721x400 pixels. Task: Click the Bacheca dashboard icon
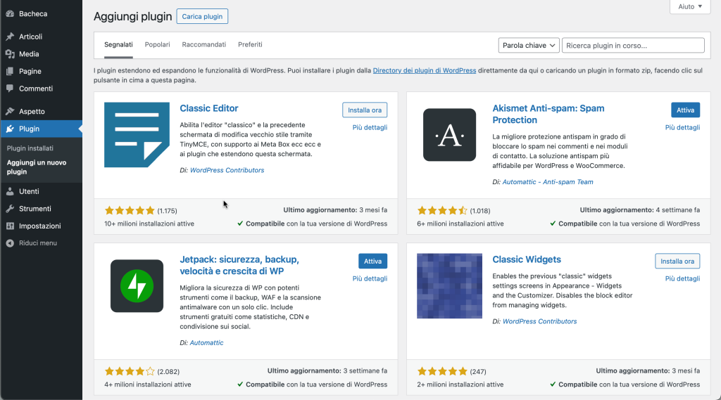click(x=10, y=14)
